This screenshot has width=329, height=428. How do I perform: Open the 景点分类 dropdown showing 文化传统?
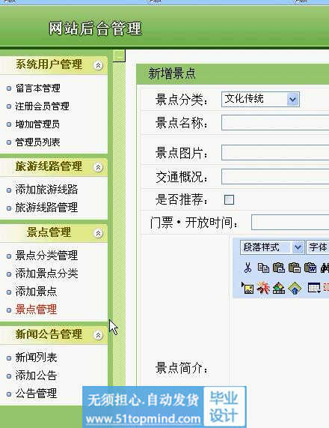(x=260, y=99)
